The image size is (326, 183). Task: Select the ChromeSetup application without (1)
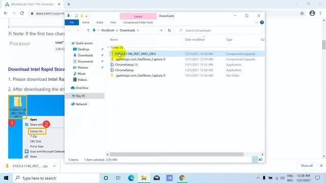124,70
